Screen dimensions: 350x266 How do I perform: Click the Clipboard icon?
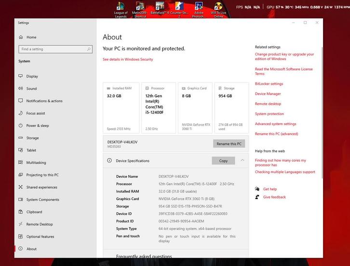coord(21,212)
